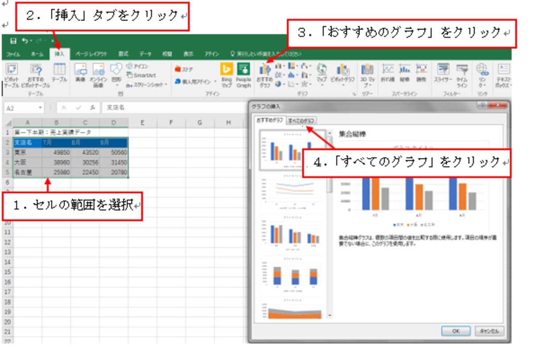The image size is (535, 348).
Task: Click cell with value 20780
Action: click(114, 172)
